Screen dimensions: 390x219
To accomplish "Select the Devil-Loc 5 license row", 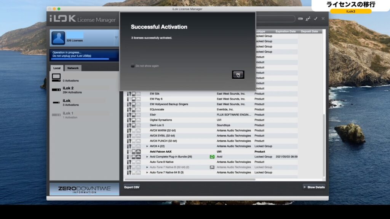I will point(211,125).
